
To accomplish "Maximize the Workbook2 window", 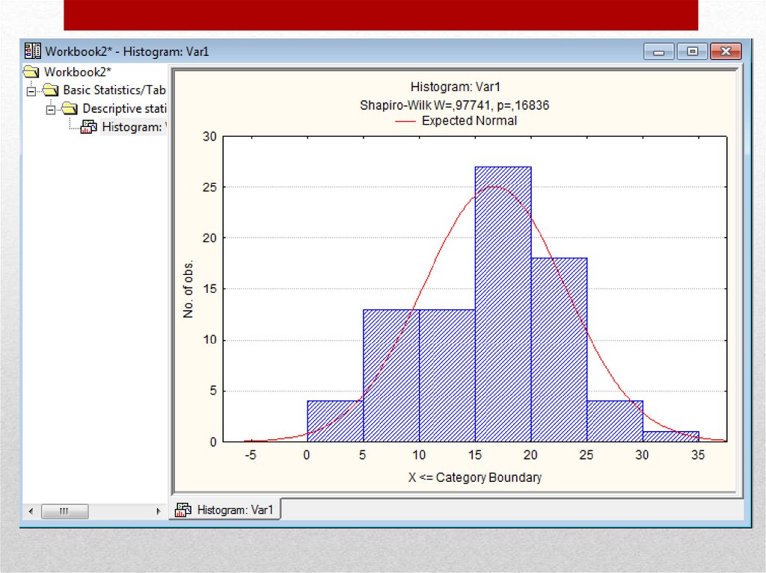I will click(x=693, y=52).
